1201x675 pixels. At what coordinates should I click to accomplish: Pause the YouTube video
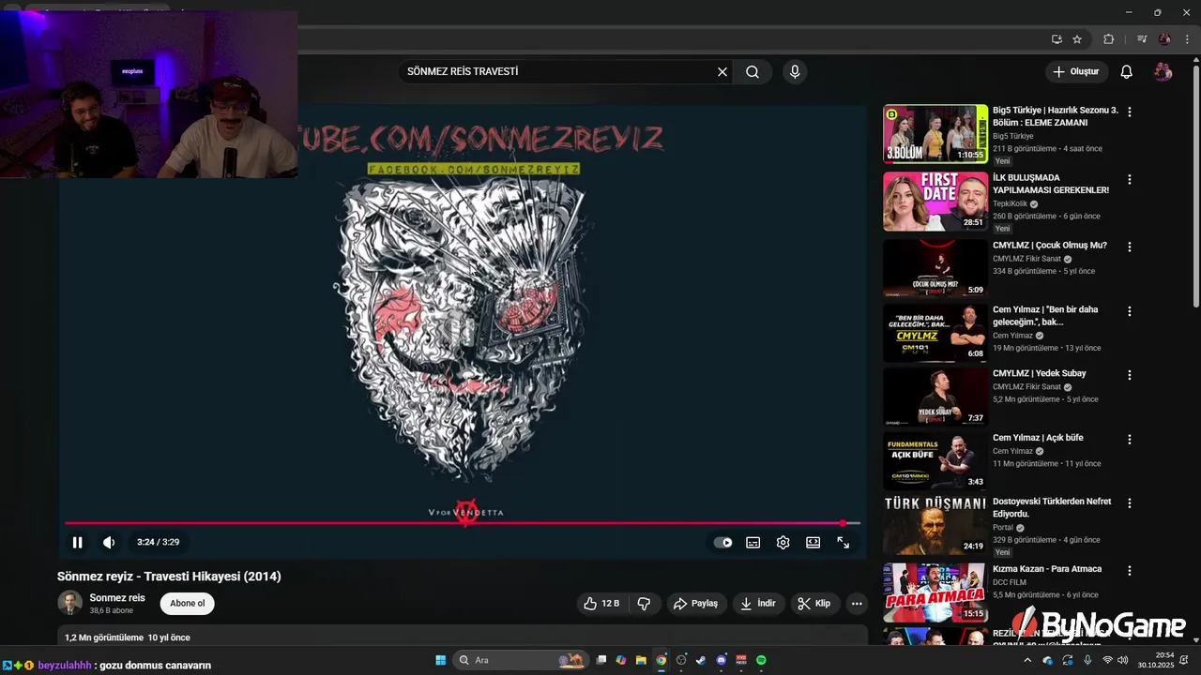[77, 542]
